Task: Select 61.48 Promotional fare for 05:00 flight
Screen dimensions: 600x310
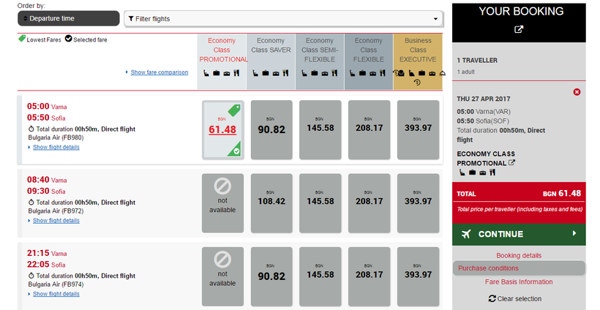Action: coord(222,129)
